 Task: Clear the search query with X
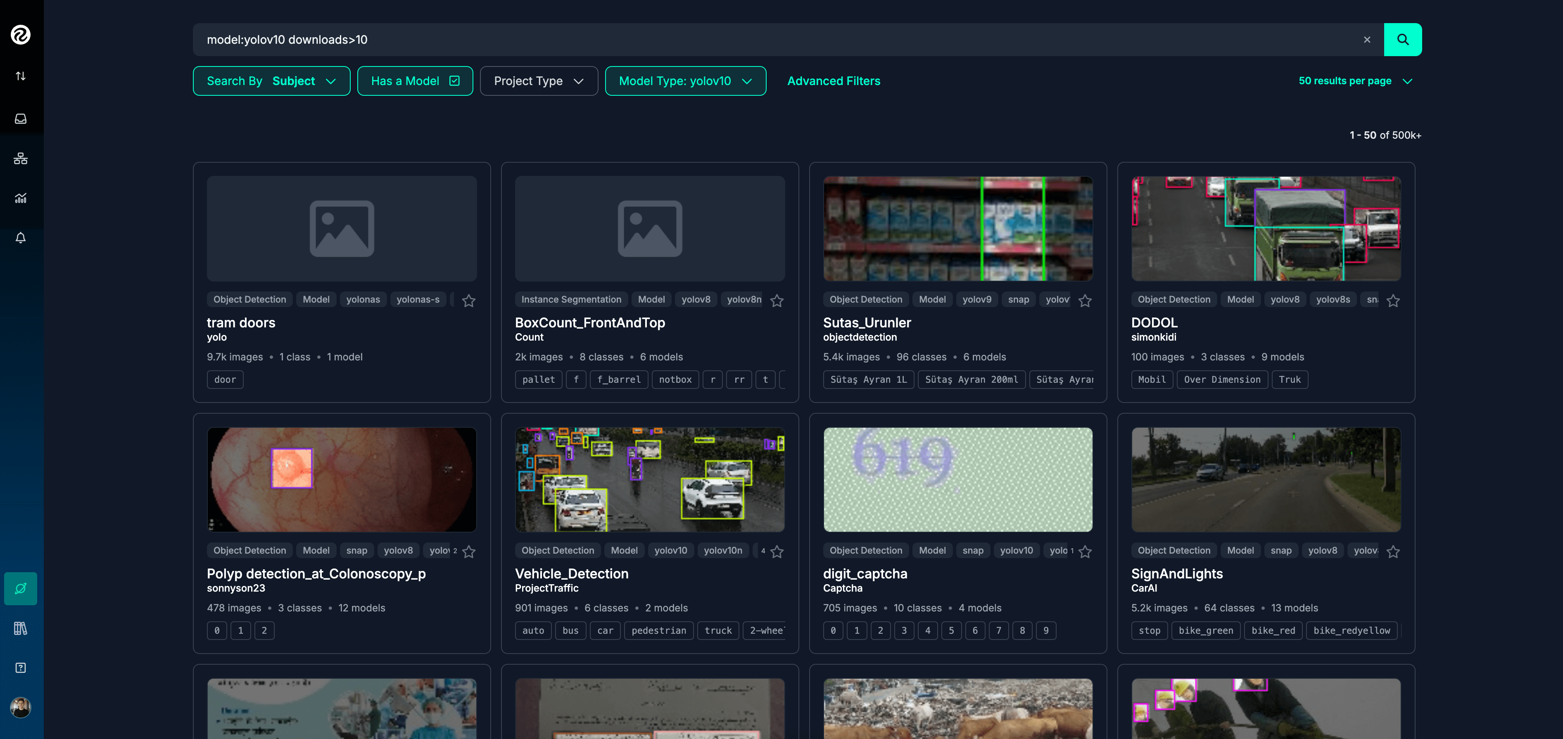(1367, 39)
